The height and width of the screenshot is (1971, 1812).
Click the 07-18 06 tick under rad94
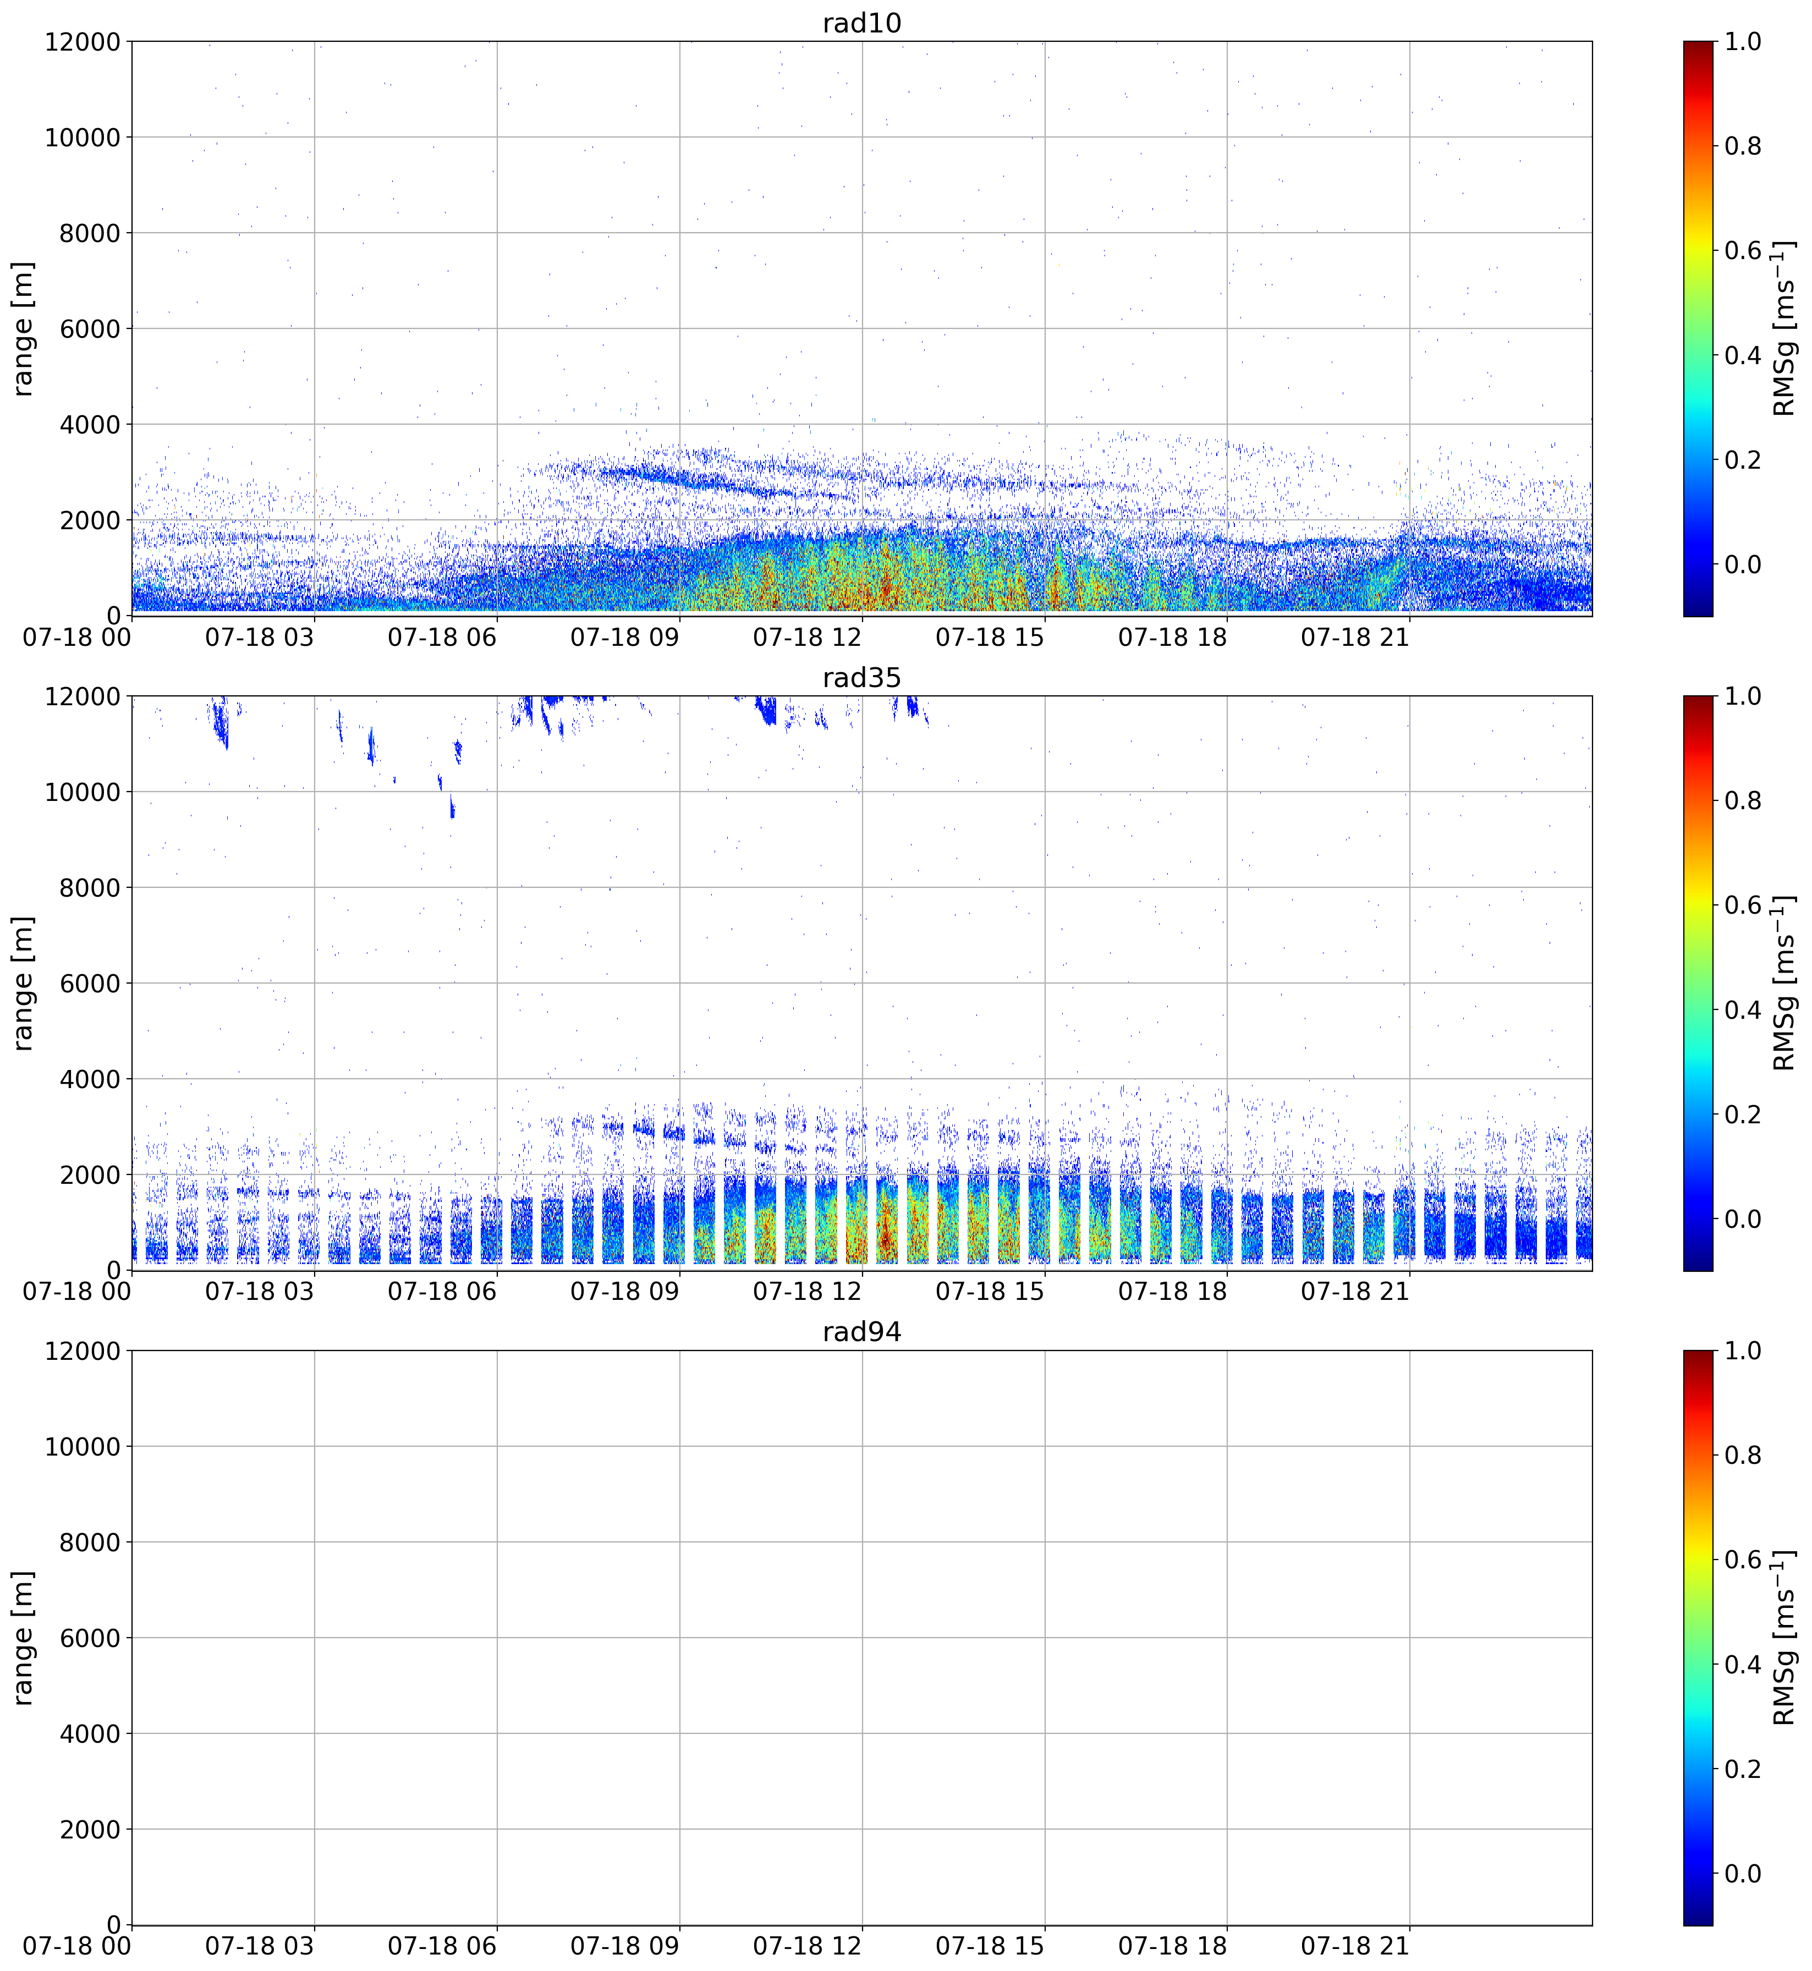tap(442, 1946)
